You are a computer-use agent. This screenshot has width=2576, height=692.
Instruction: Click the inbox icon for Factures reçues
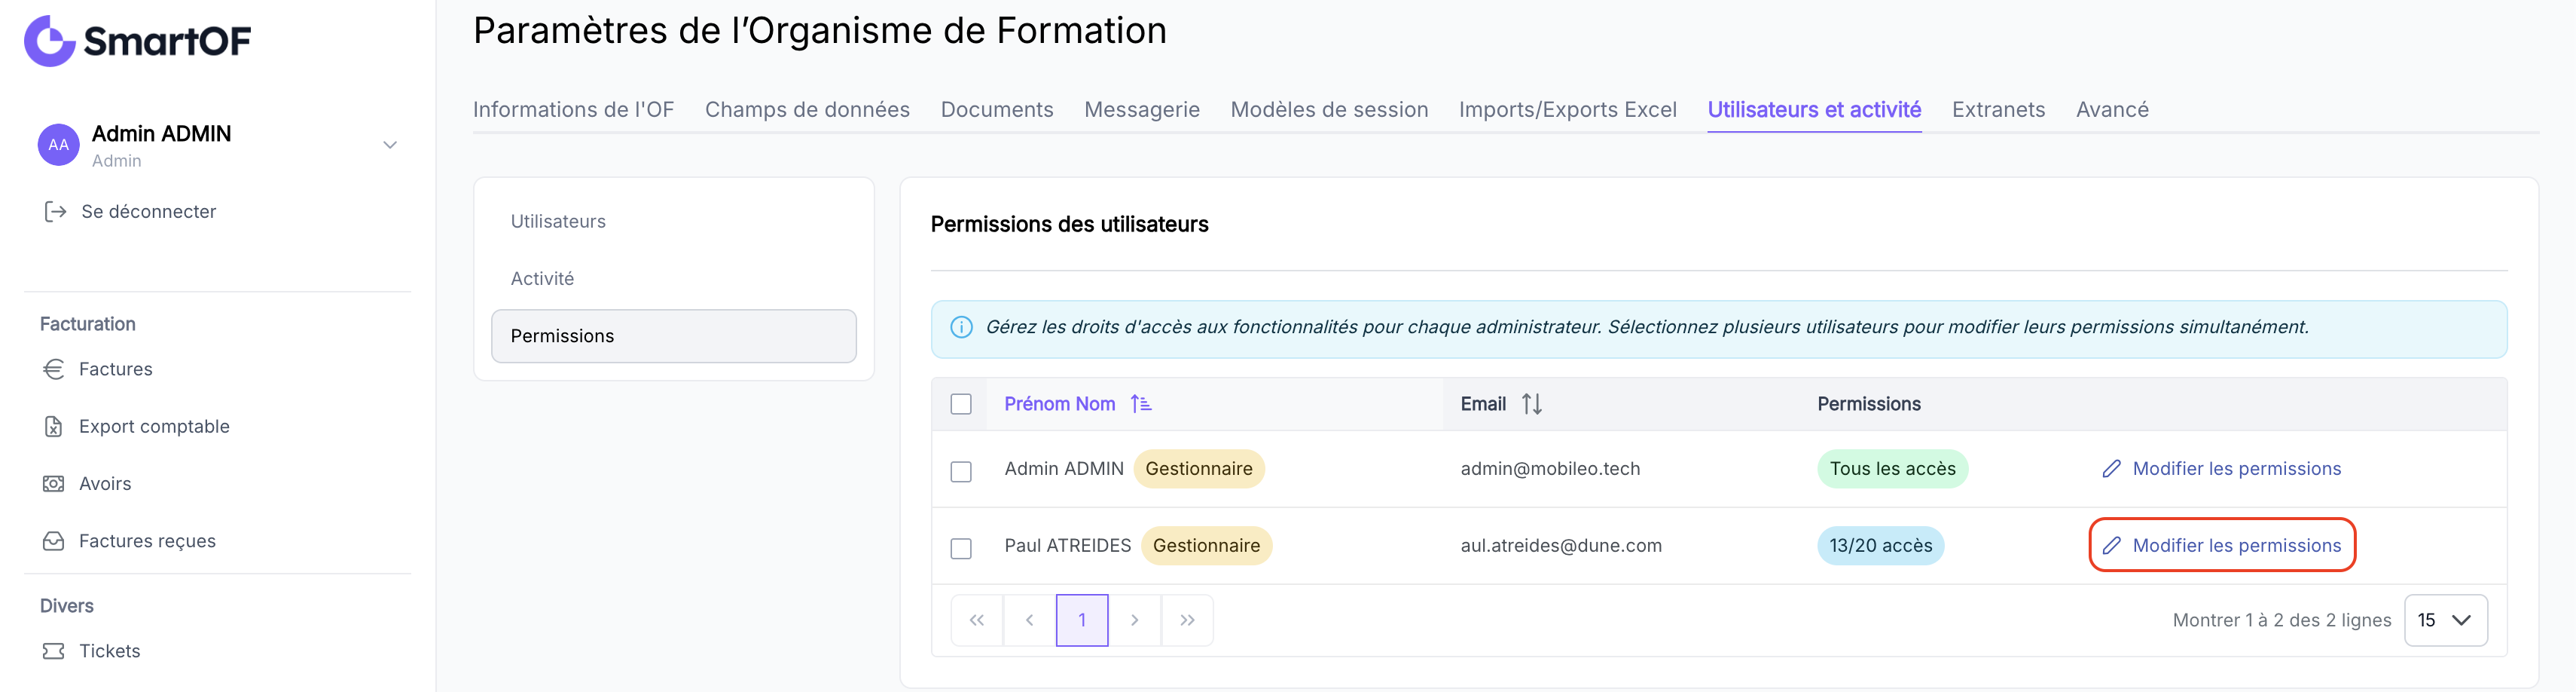53,540
